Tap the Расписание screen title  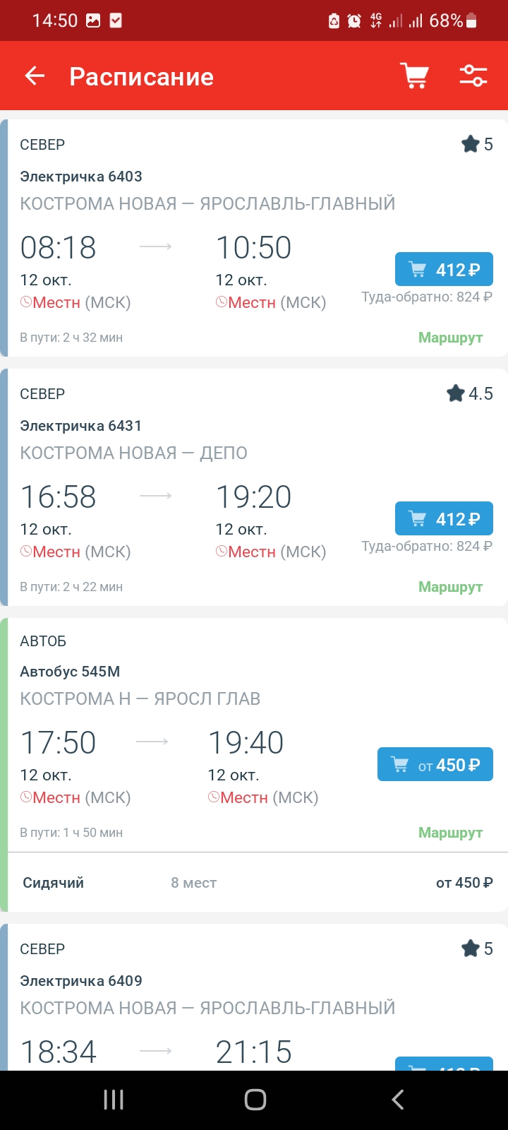pos(141,76)
